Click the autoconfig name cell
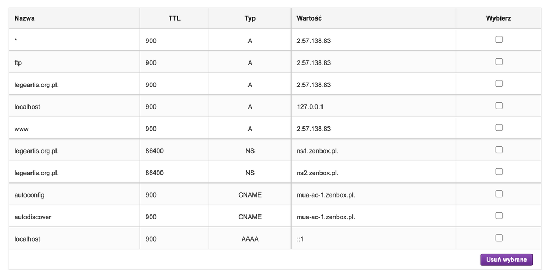The height and width of the screenshot is (272, 557). coord(74,194)
